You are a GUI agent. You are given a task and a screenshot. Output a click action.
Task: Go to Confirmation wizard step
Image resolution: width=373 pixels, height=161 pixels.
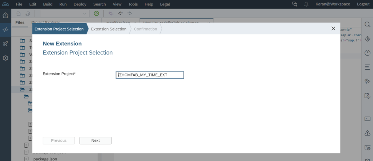[145, 29]
